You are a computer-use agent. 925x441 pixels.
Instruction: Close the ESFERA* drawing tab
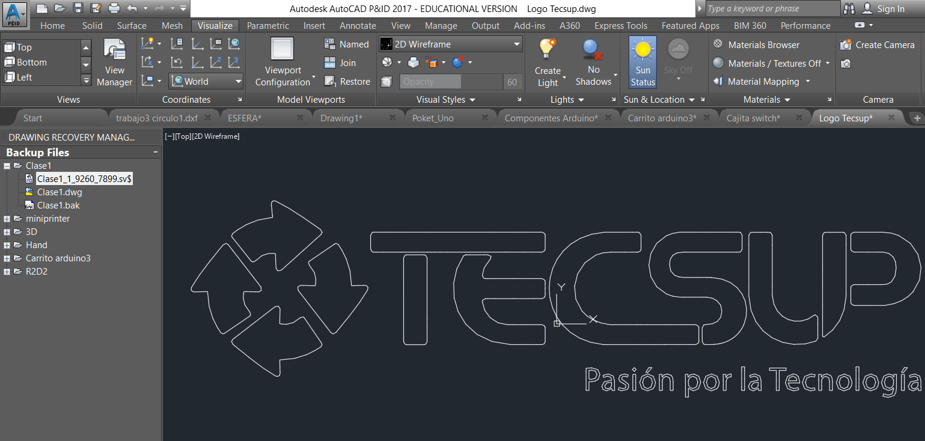point(299,118)
